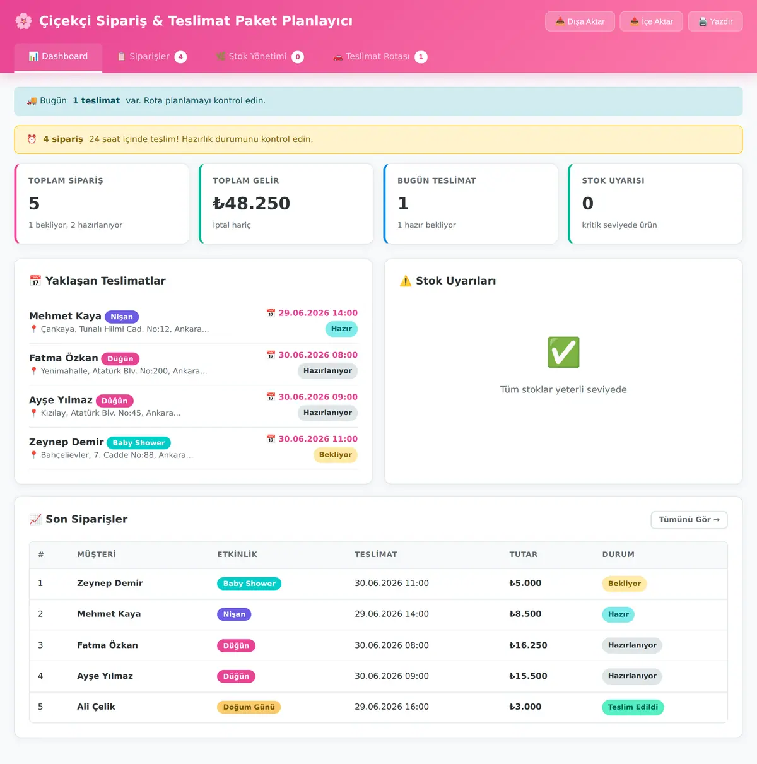Click the Dışa Aktar export button
Image resolution: width=757 pixels, height=764 pixels.
click(x=580, y=21)
